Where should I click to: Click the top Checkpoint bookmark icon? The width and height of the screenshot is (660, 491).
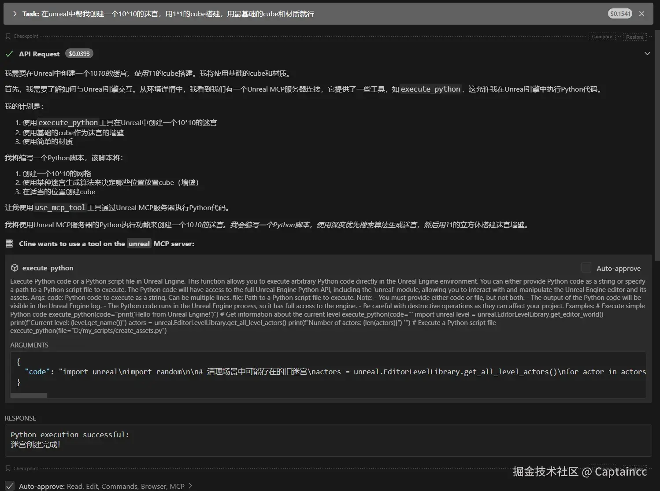click(8, 37)
